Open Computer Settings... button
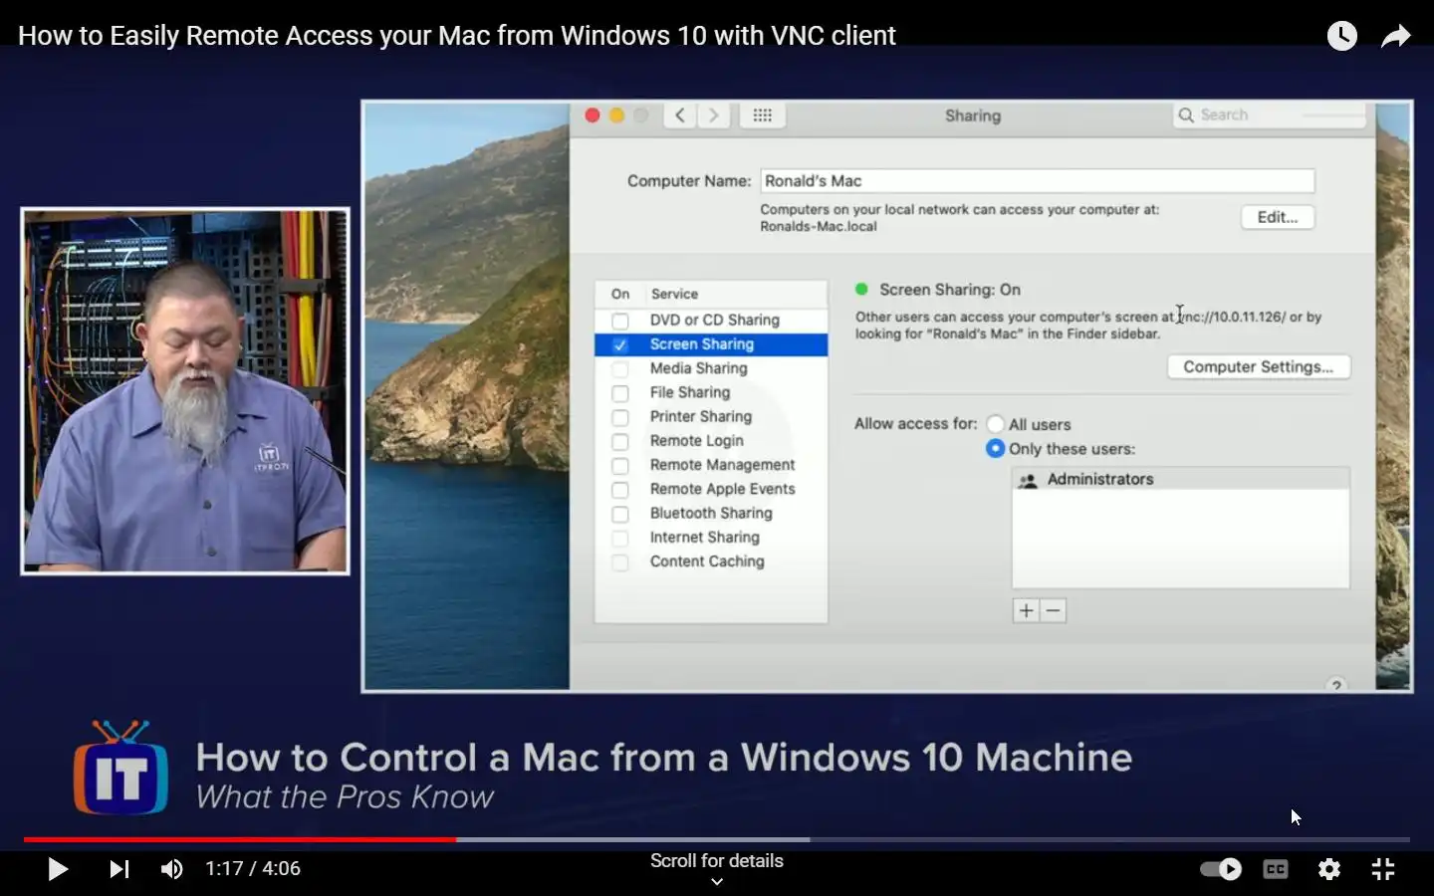This screenshot has height=896, width=1434. 1259,367
